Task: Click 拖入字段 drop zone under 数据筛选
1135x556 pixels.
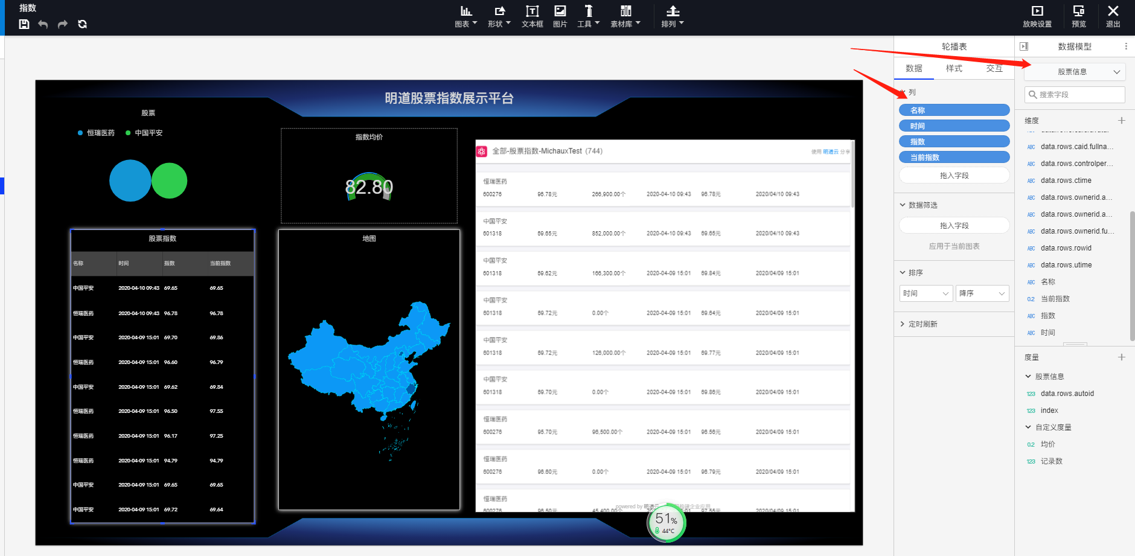Action: point(954,226)
